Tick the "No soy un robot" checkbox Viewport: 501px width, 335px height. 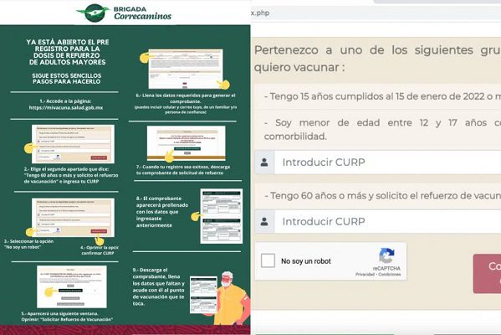pos(268,260)
